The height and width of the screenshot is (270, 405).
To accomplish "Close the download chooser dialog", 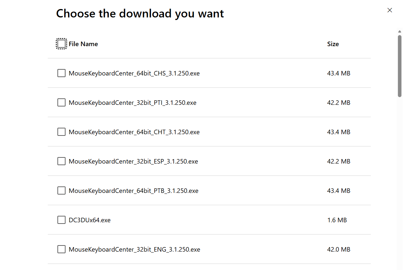I will point(390,10).
